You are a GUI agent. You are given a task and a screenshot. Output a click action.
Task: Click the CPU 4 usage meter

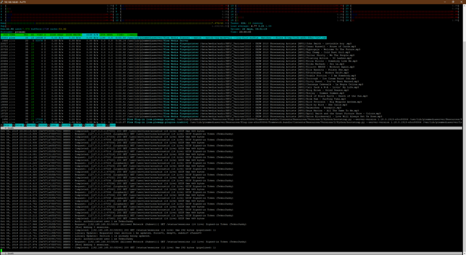coord(57,14)
